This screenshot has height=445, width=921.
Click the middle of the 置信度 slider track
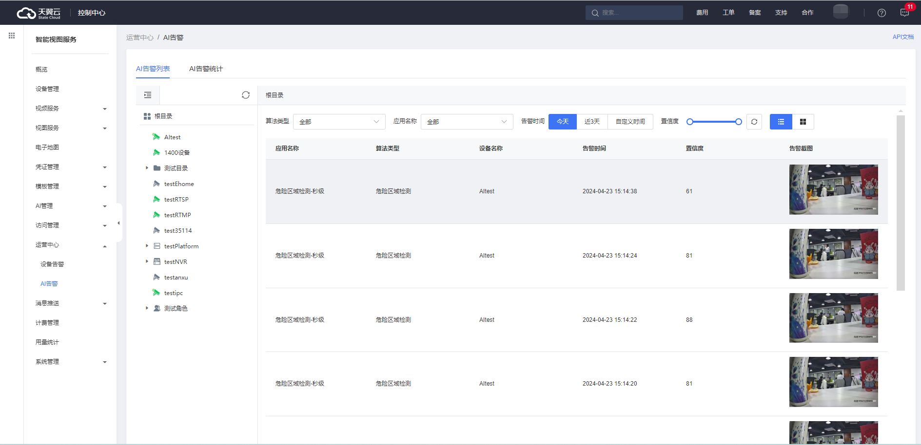click(x=714, y=122)
